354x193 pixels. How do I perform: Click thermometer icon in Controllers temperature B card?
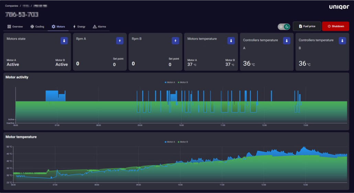pos(342,41)
